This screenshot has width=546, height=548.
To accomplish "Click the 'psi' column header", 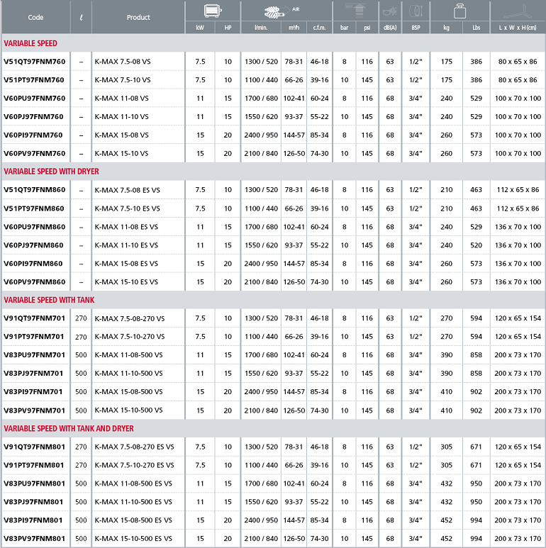I will click(x=367, y=28).
